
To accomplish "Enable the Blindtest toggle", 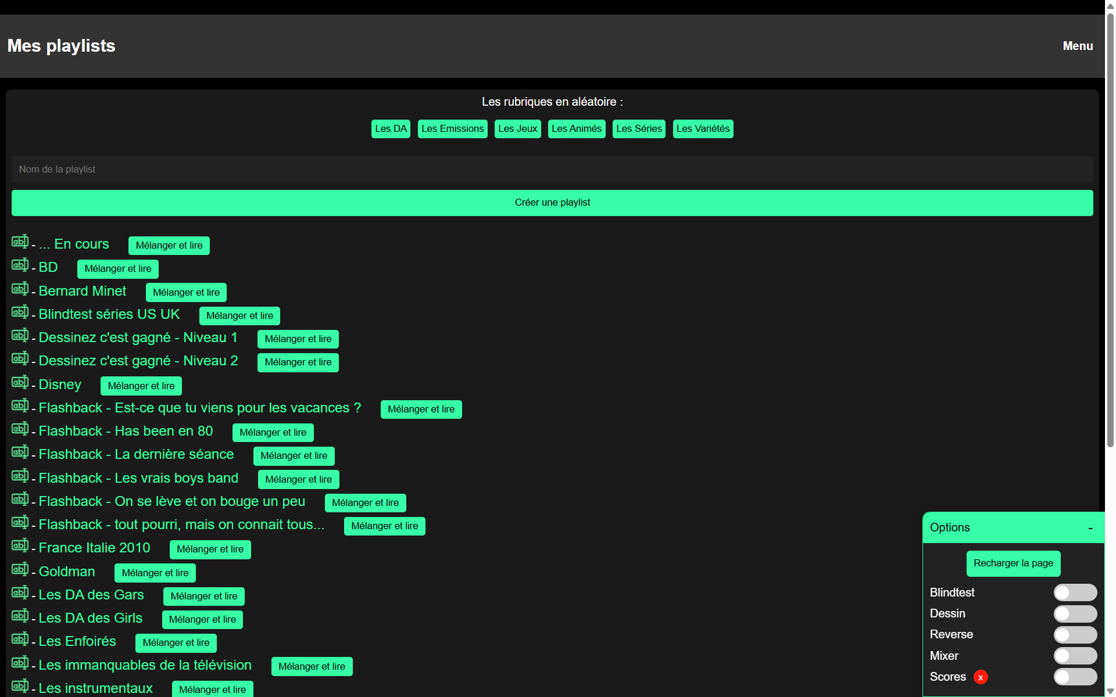I will coord(1075,592).
